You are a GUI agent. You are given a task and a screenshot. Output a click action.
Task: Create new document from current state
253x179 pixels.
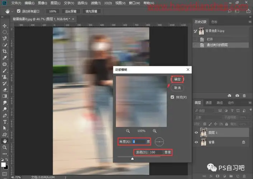229,96
